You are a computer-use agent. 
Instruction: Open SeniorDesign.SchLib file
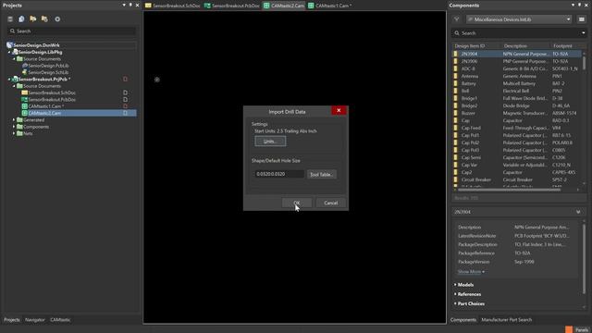[x=48, y=72]
